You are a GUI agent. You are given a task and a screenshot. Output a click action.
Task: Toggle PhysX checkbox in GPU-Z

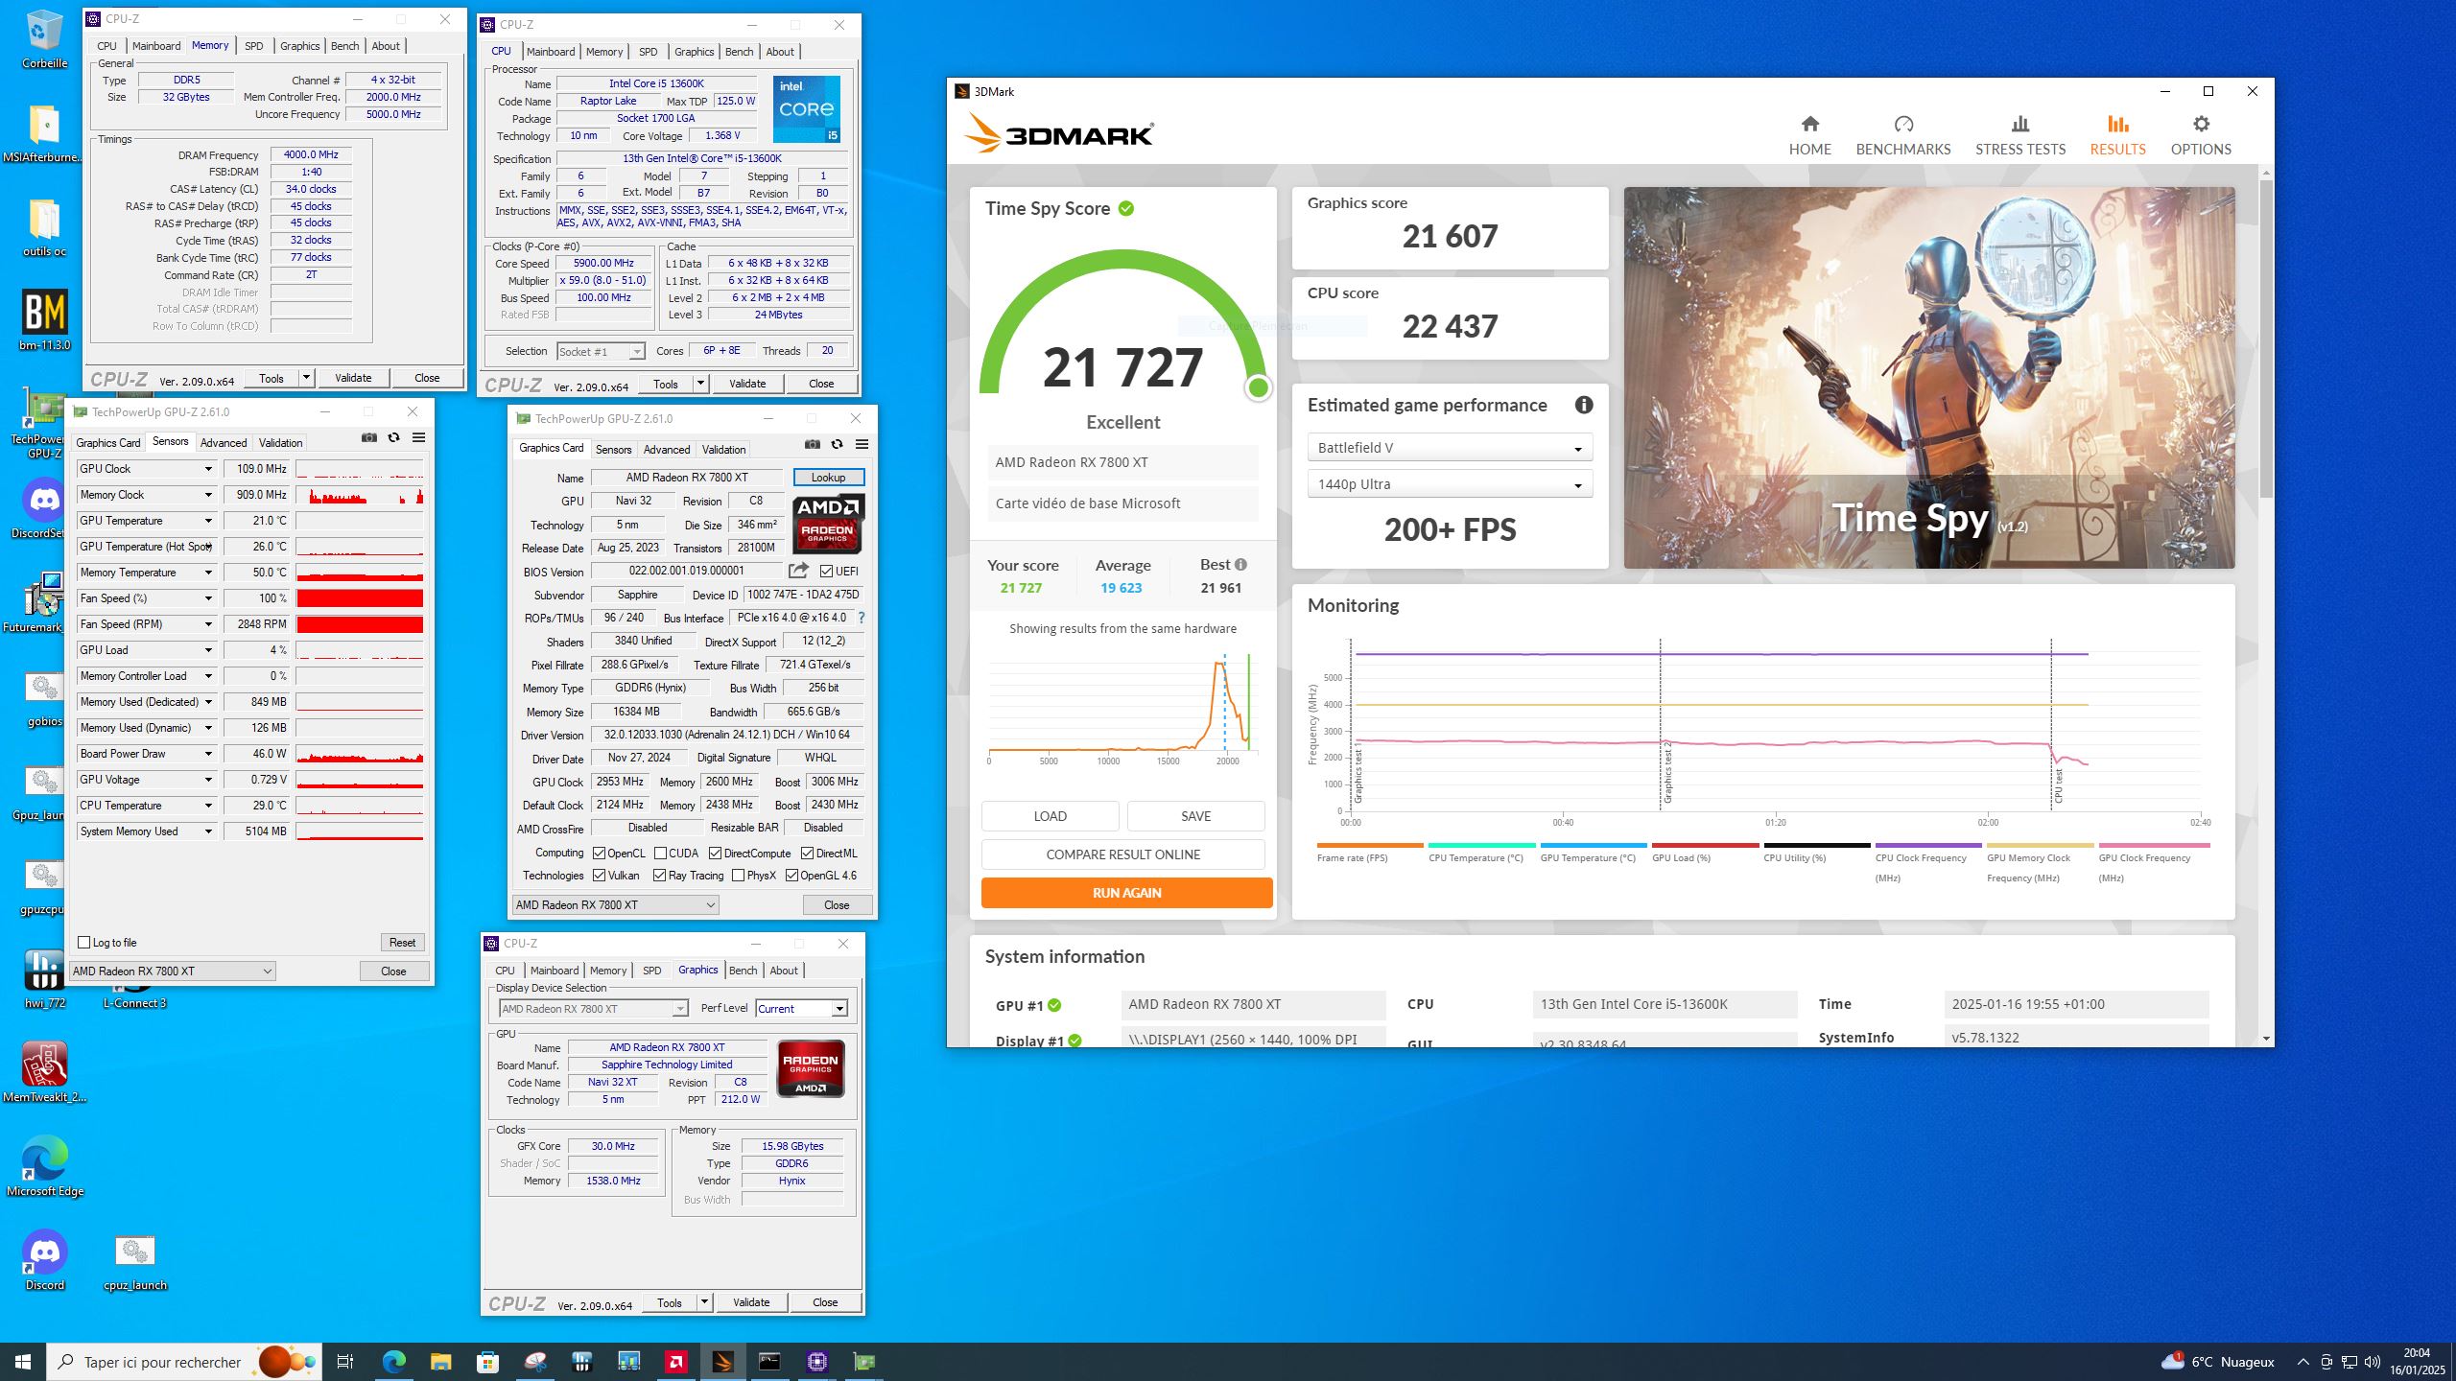[738, 875]
